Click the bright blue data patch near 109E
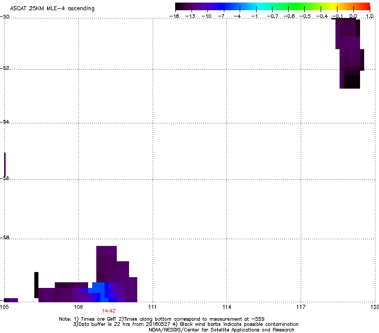The image size is (379, 333). [99, 288]
